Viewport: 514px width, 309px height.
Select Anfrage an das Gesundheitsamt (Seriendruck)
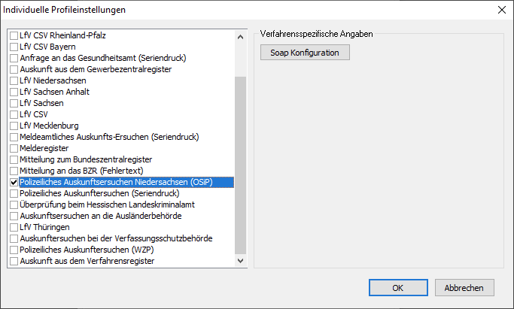point(102,58)
